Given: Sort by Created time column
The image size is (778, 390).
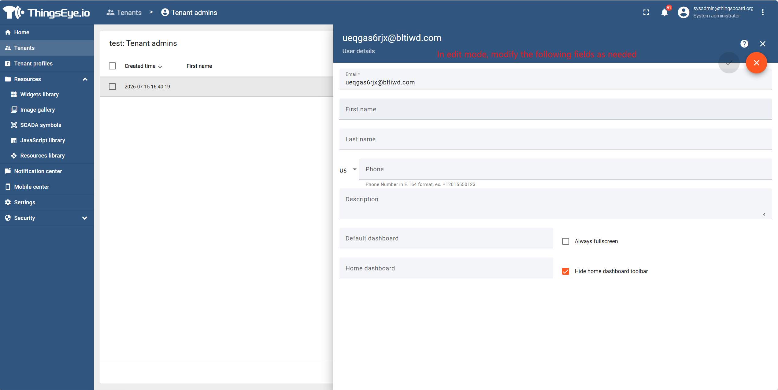Looking at the screenshot, I should pyautogui.click(x=143, y=66).
